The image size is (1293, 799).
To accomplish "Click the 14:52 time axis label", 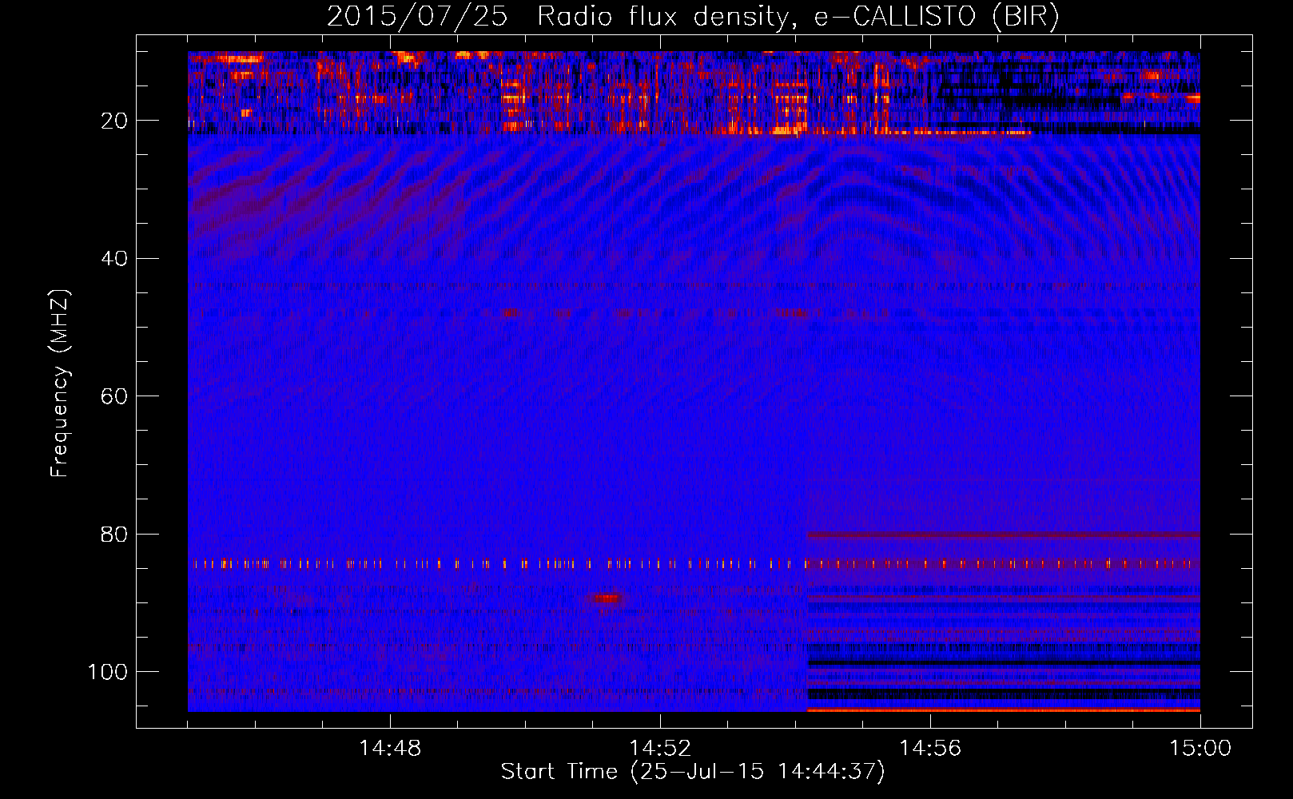I will pyautogui.click(x=660, y=749).
